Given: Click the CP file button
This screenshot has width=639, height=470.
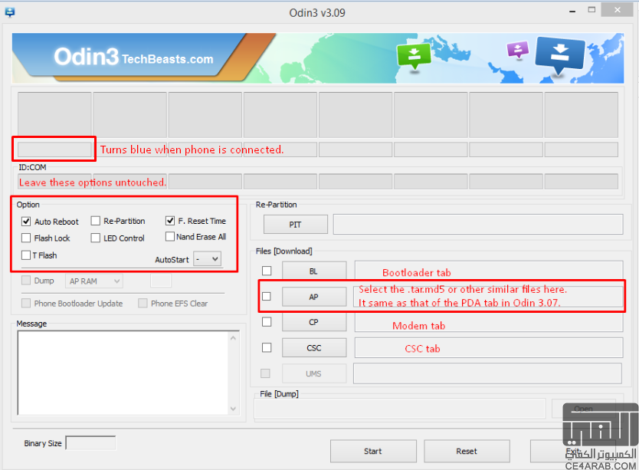Looking at the screenshot, I should point(314,322).
